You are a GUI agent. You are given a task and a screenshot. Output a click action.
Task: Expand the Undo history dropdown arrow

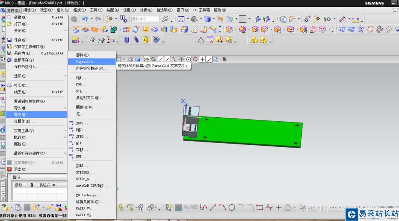[x=92, y=19]
